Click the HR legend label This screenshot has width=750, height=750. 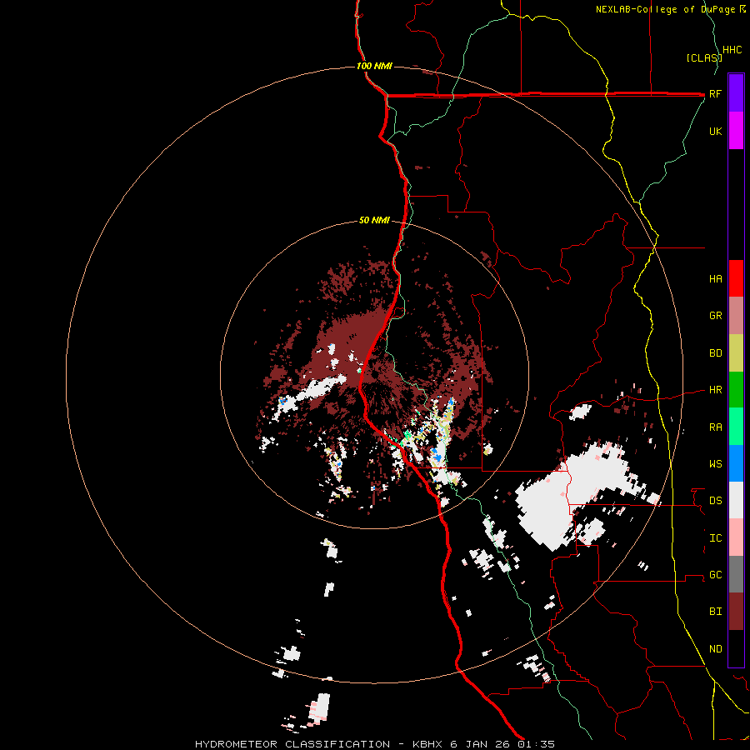tap(715, 390)
